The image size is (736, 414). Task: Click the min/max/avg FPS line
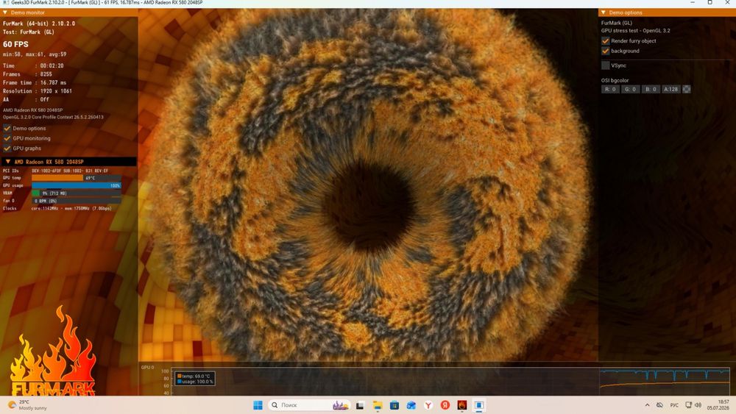35,54
